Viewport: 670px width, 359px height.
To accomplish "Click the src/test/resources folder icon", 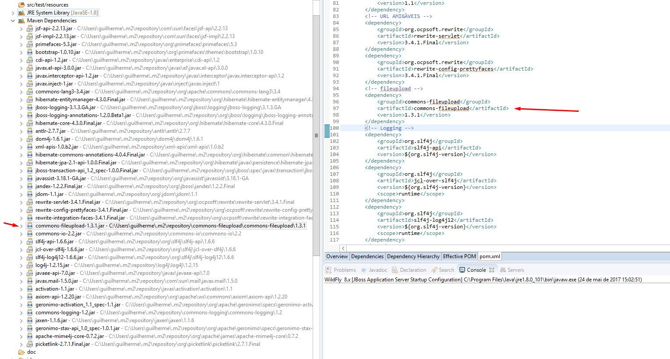I will click(21, 5).
